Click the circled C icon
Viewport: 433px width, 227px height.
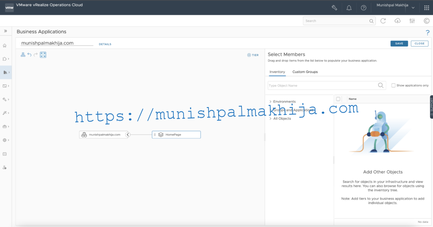click(x=427, y=21)
